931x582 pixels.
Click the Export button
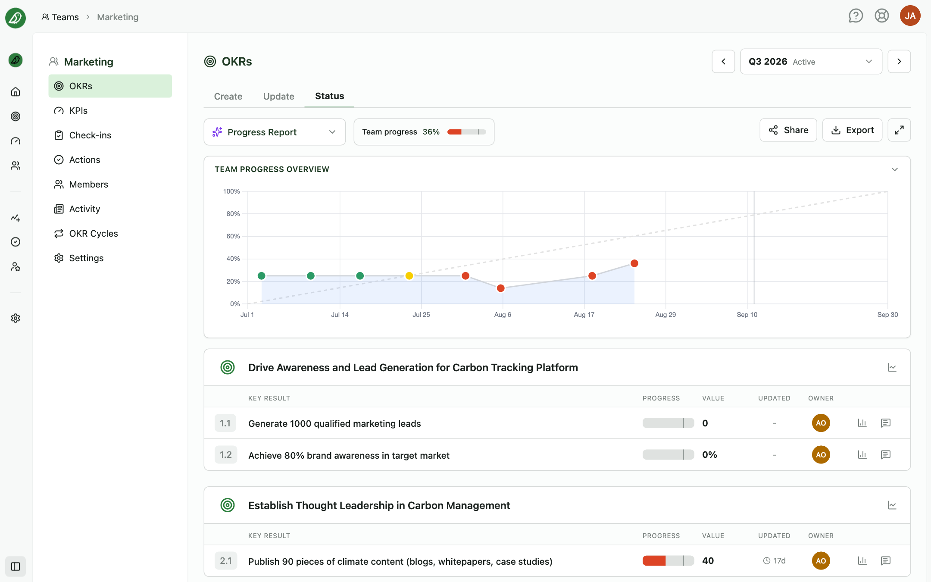pos(852,130)
